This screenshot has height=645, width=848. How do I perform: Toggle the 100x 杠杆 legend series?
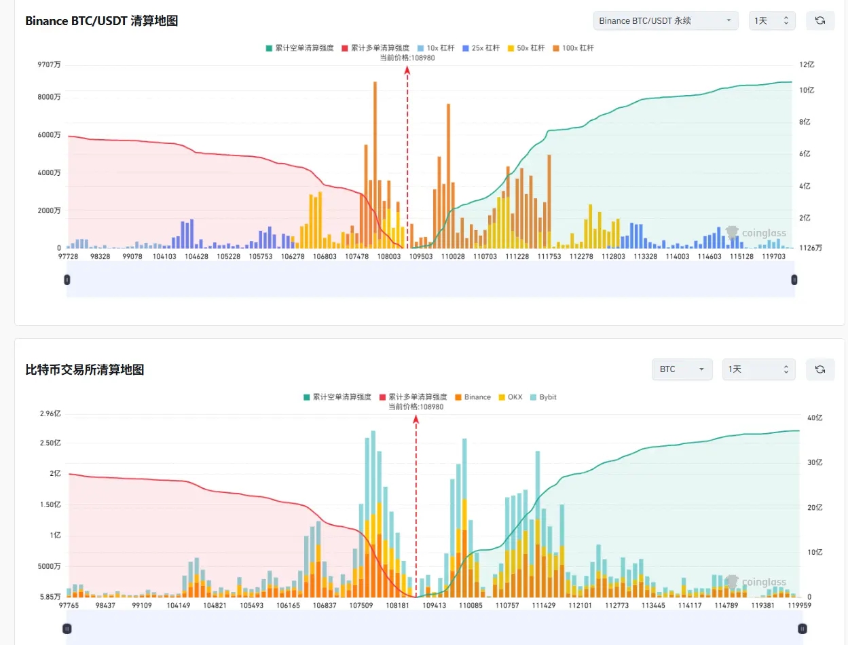(574, 48)
